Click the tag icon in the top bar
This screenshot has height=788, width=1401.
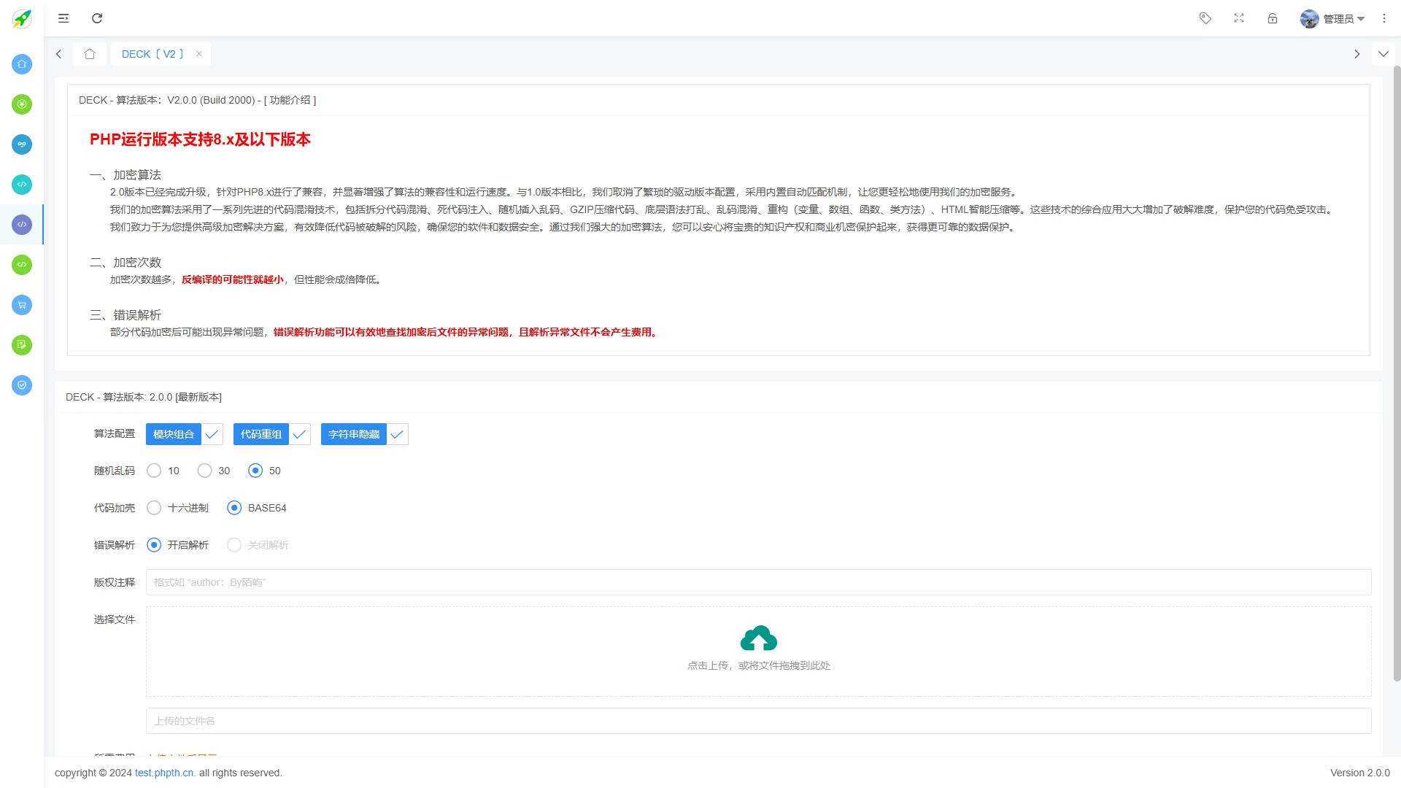click(x=1205, y=18)
